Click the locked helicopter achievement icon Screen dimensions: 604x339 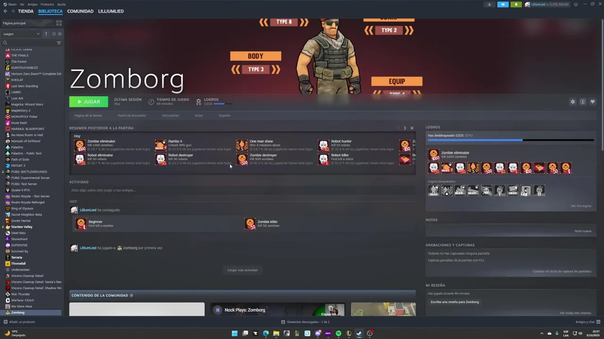[x=487, y=190]
